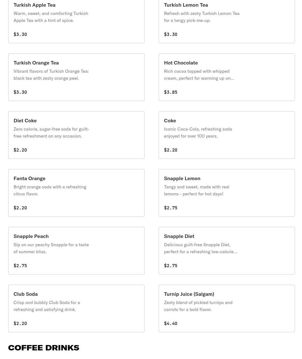
Task: Click the Fanta Orange description text
Action: tap(50, 190)
